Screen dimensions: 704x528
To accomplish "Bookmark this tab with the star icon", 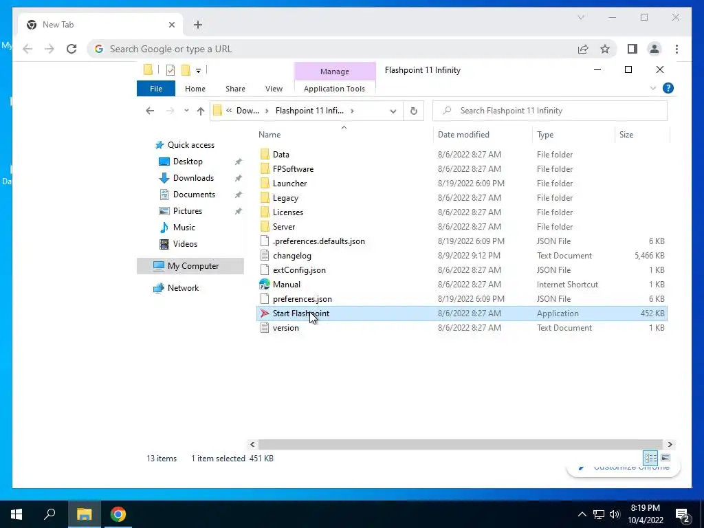I will click(x=605, y=49).
